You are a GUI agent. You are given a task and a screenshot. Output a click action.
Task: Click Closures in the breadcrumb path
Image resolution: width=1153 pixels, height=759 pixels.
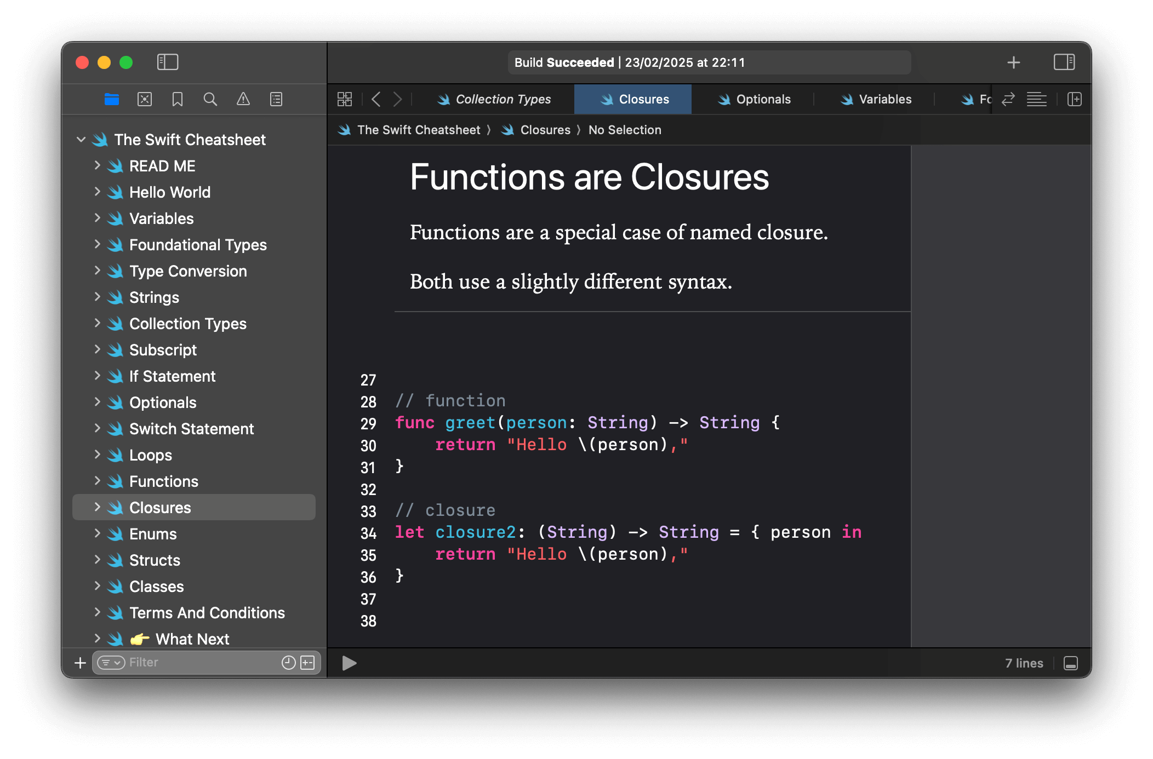coord(545,130)
